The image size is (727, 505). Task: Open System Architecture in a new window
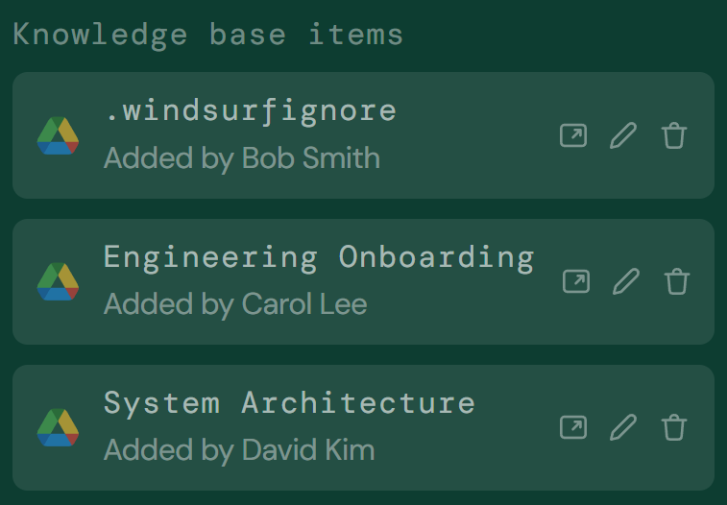(x=573, y=427)
